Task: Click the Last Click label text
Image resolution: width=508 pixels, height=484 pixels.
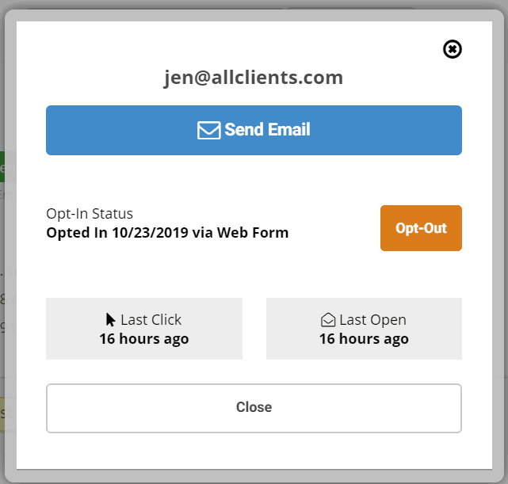Action: point(151,320)
